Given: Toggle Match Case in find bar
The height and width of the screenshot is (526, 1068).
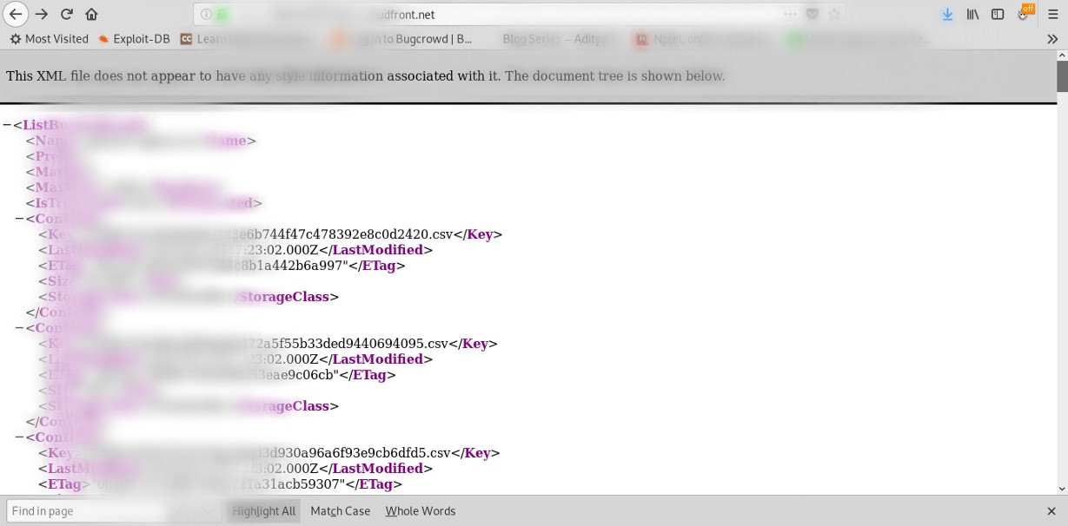Looking at the screenshot, I should click(340, 511).
